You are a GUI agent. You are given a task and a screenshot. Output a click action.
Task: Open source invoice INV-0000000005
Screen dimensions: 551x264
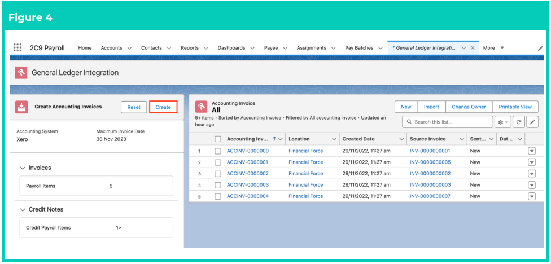click(x=430, y=162)
